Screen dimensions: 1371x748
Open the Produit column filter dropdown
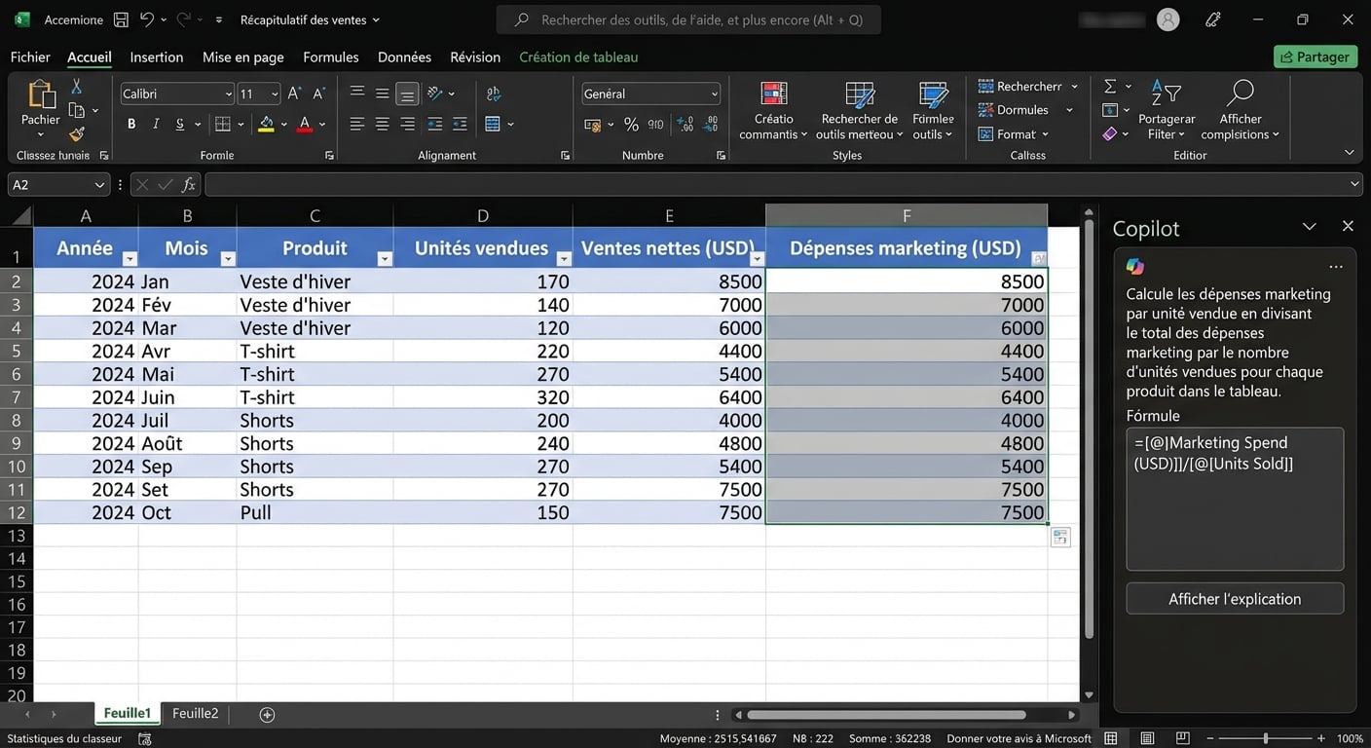[384, 258]
